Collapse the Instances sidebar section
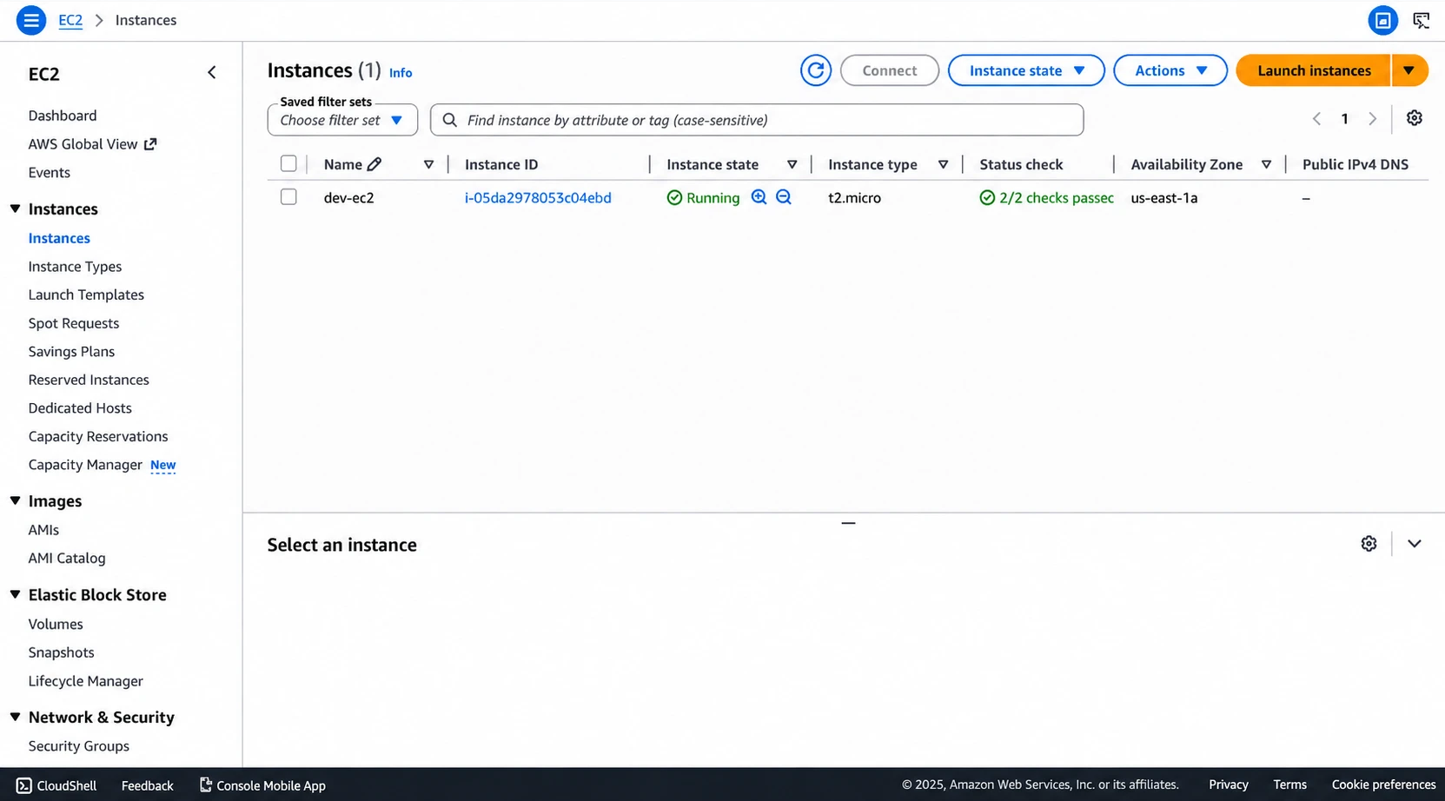The image size is (1445, 801). 15,209
